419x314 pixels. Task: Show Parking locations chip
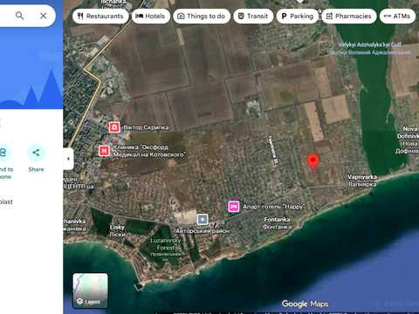(298, 16)
